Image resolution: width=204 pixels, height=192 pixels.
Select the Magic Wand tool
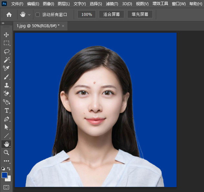pyautogui.click(x=6, y=60)
